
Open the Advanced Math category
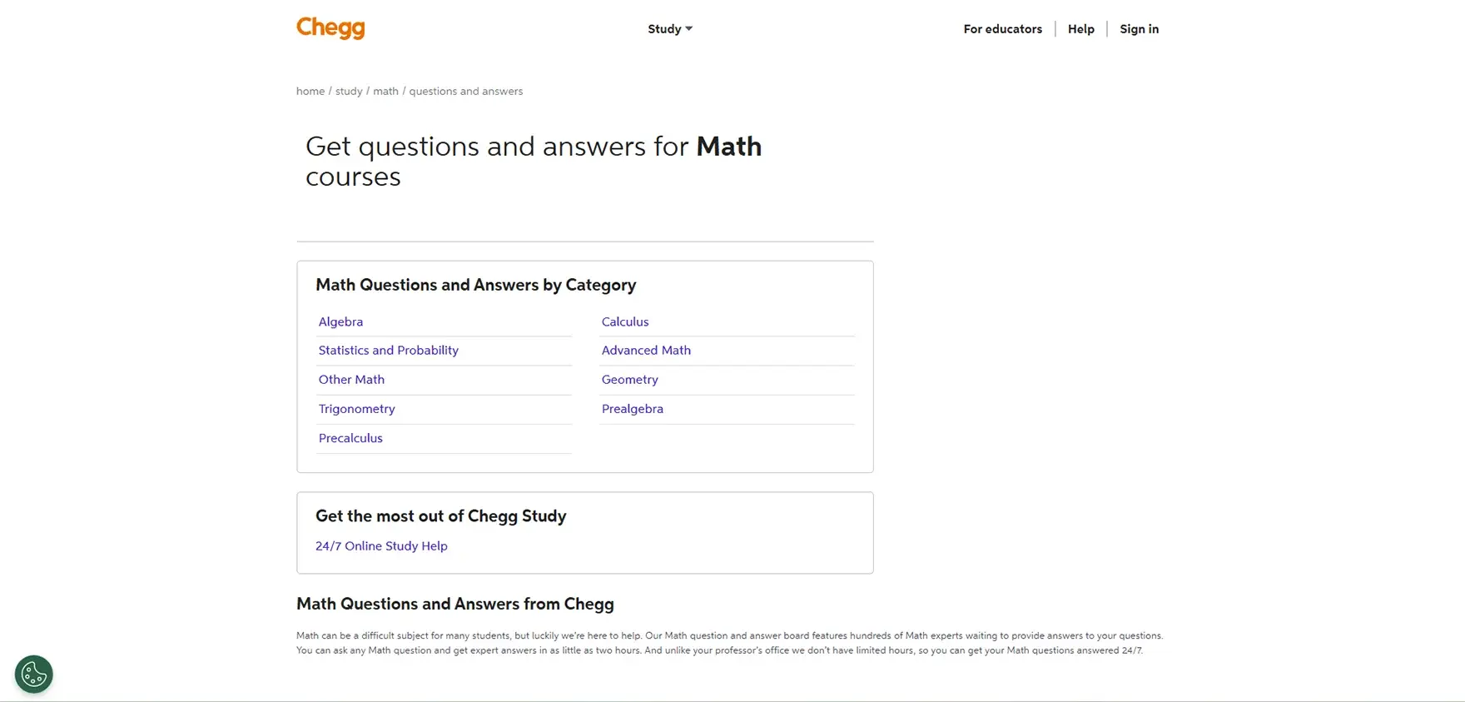tap(646, 350)
